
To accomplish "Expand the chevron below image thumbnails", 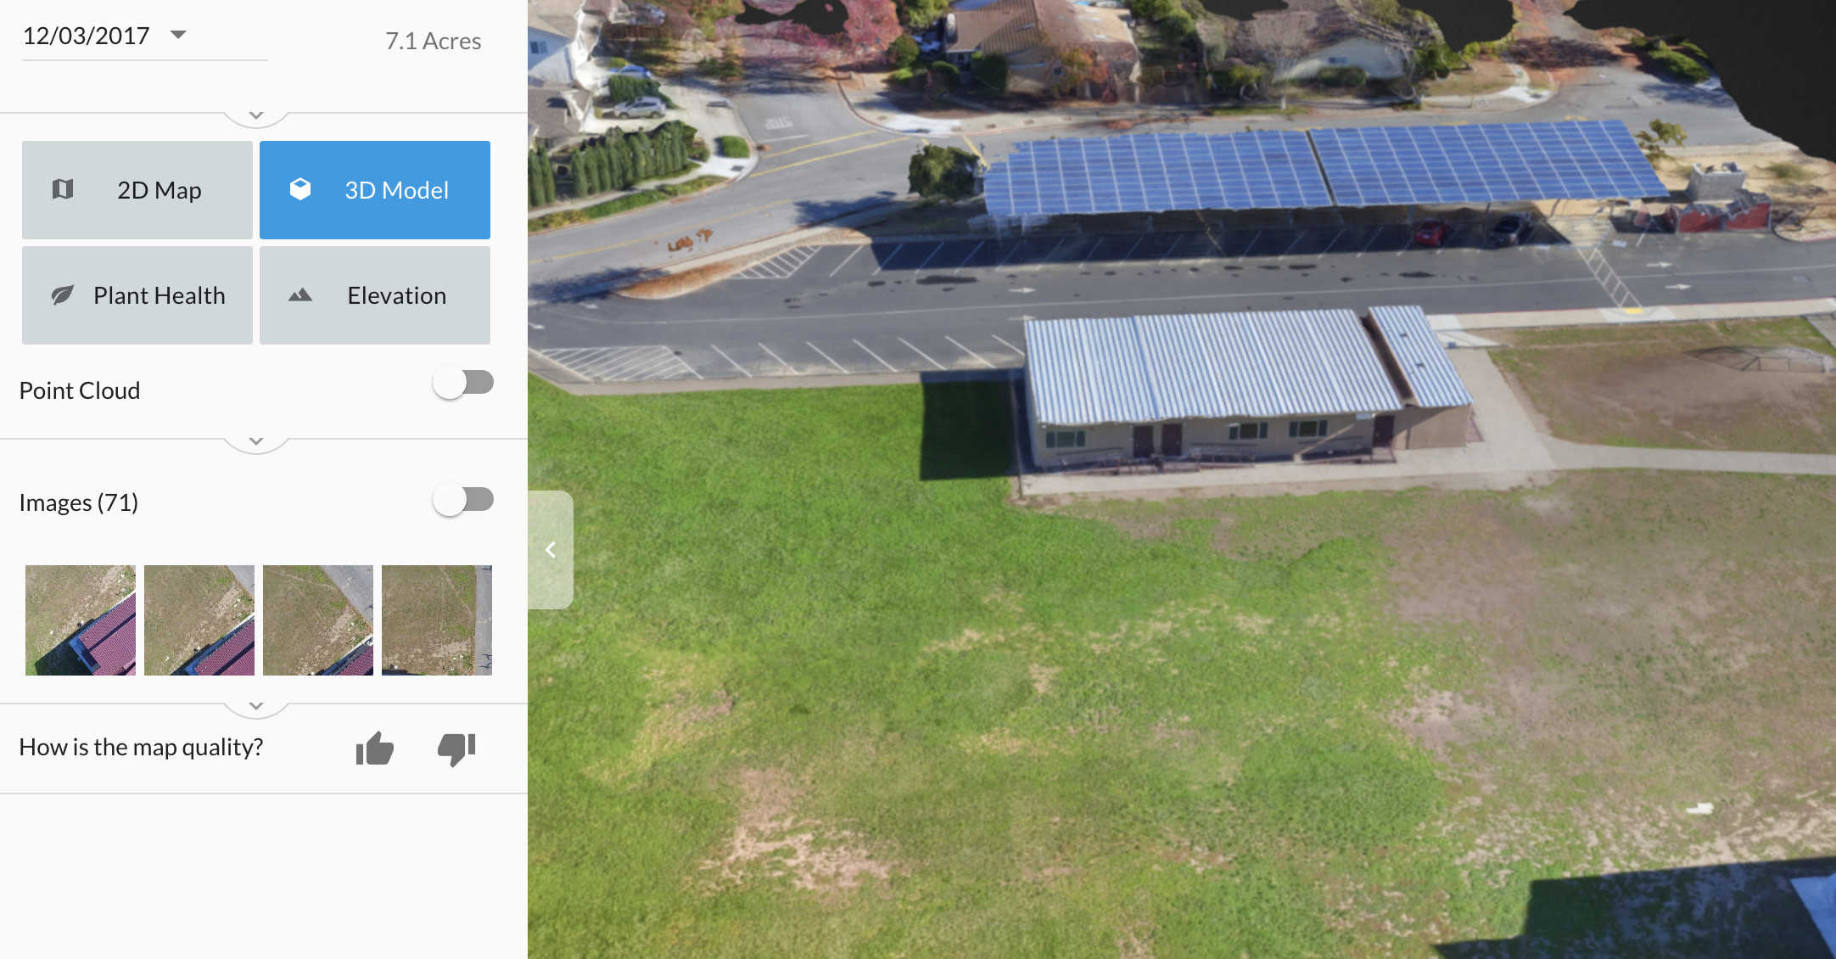I will (x=256, y=706).
